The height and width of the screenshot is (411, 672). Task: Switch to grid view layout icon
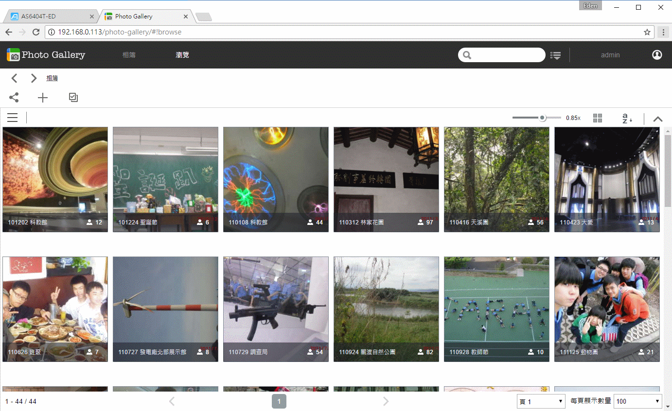click(x=598, y=118)
